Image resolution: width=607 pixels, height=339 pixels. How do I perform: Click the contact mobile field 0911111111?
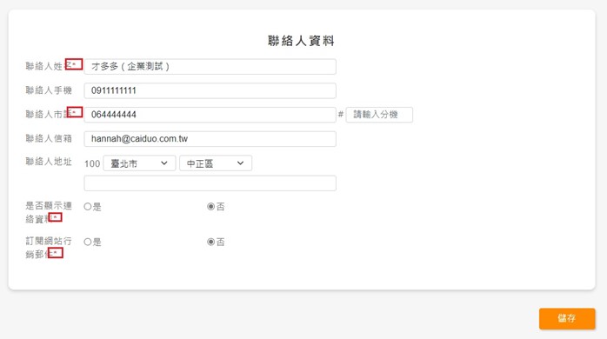[210, 90]
